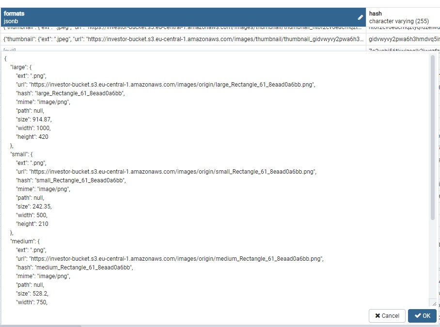Viewport: 440px width, 327px height.
Task: Click the "size": 528.2 line
Action: pyautogui.click(x=32, y=293)
